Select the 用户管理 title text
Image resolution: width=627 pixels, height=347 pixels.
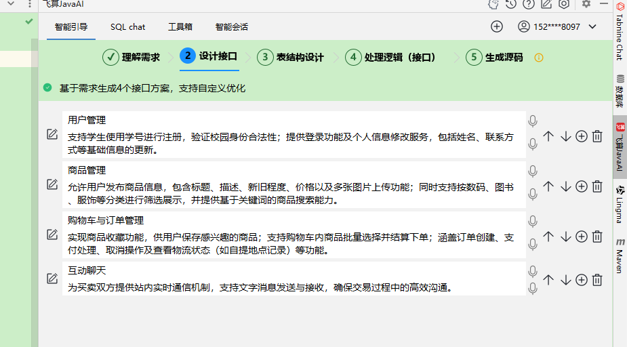tap(87, 120)
